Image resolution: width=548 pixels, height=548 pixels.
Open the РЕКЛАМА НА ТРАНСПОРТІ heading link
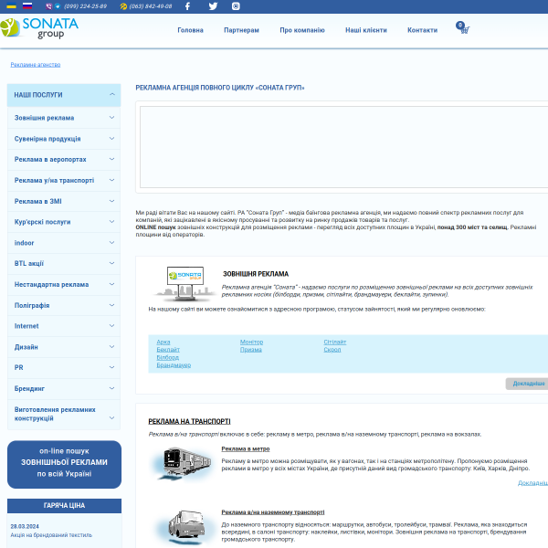[x=189, y=421]
